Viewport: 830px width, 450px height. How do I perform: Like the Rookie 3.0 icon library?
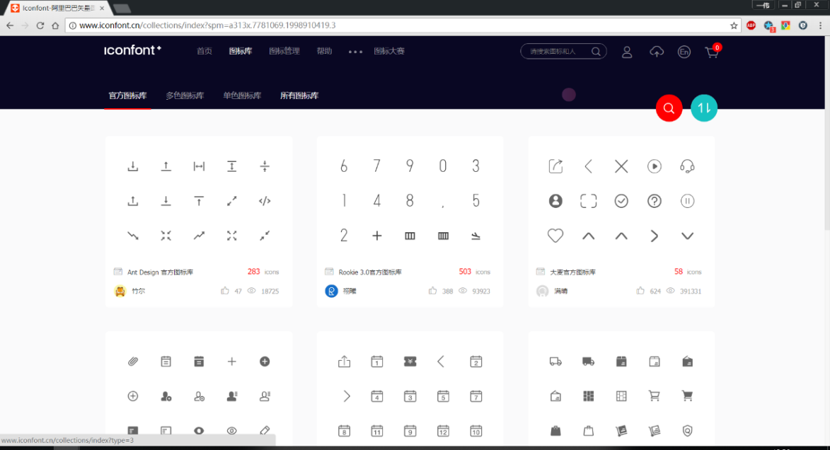[x=432, y=291]
